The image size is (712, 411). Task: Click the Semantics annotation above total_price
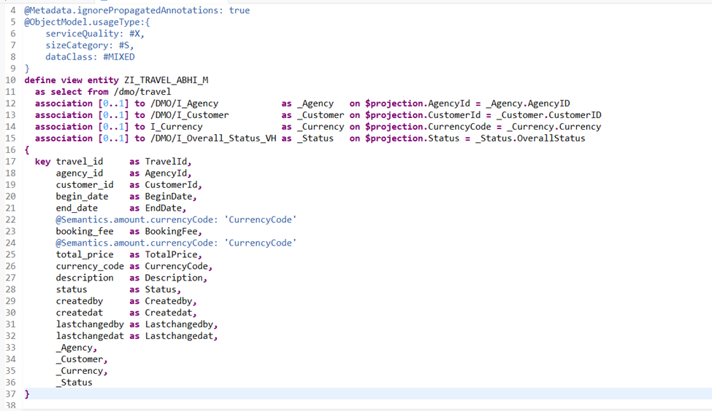point(176,243)
